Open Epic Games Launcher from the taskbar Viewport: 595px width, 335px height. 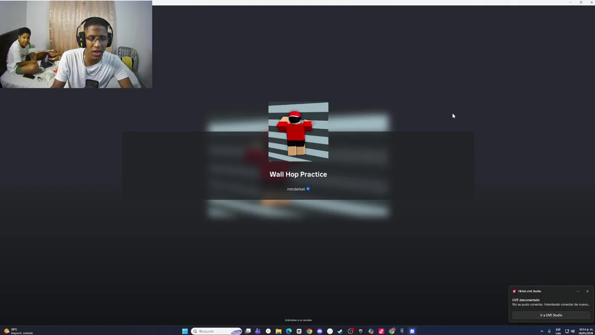[x=361, y=331]
